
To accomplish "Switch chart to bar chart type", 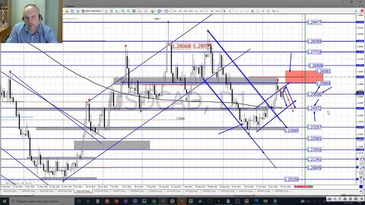I will point(106,11).
